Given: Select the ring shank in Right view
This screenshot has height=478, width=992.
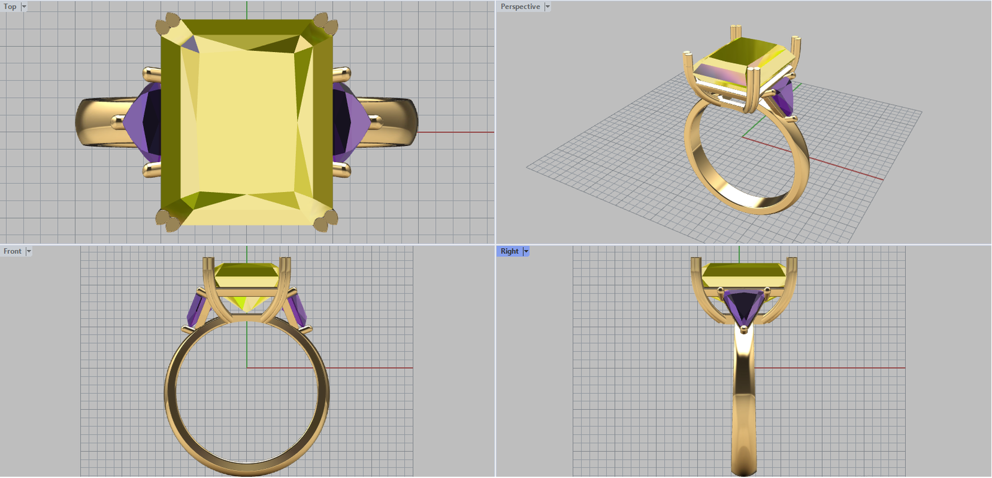Looking at the screenshot, I should 744,402.
